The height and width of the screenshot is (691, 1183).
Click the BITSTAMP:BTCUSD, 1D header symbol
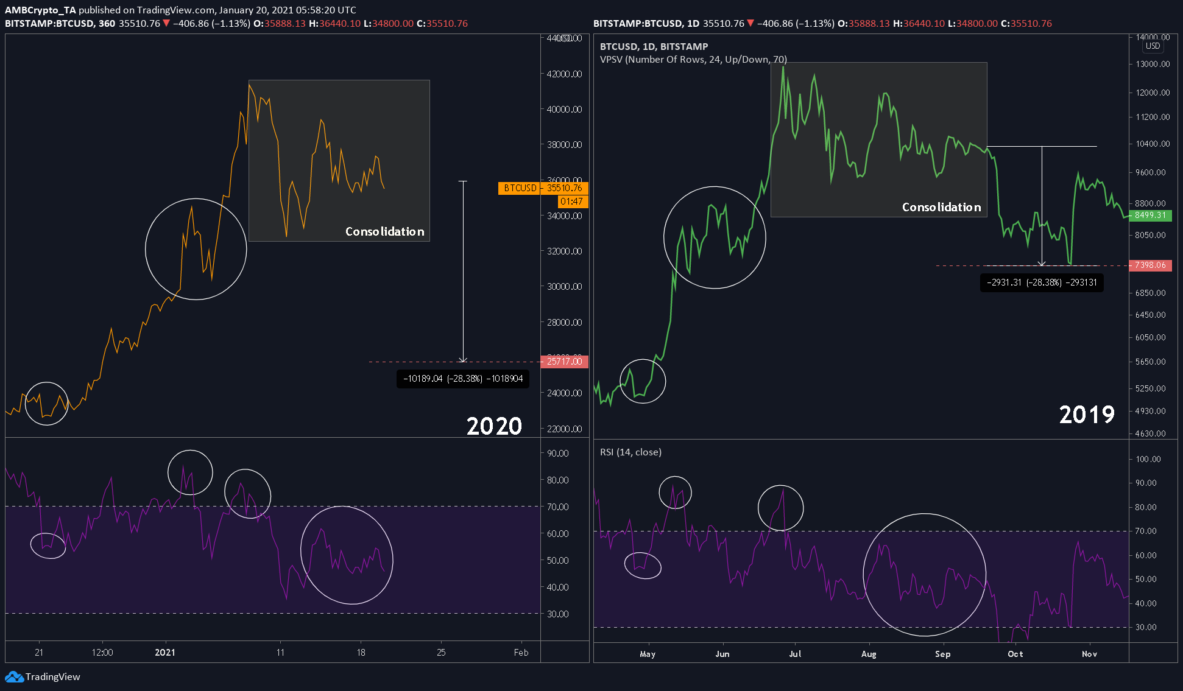(x=646, y=23)
